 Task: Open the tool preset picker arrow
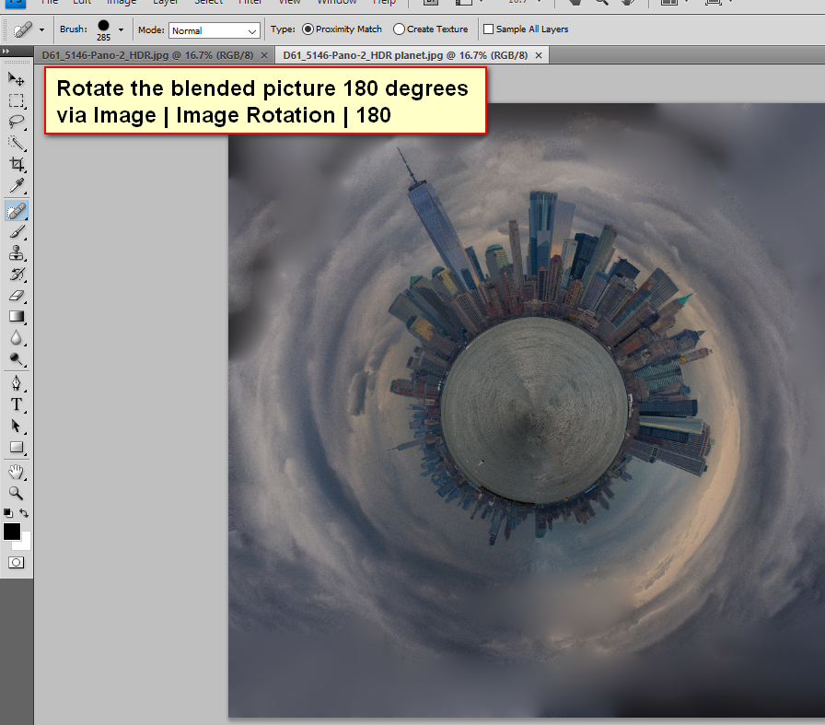(x=41, y=30)
